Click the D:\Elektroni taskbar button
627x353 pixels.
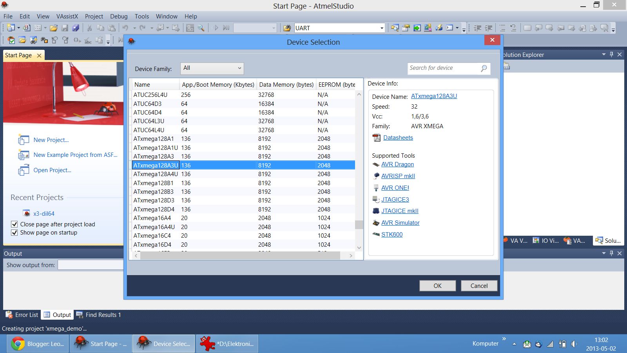click(x=227, y=344)
